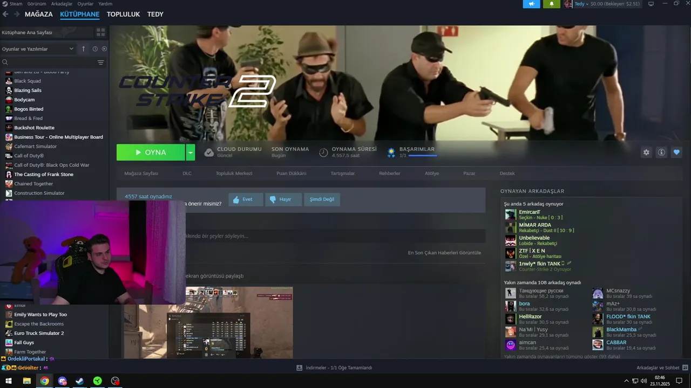The width and height of the screenshot is (691, 388).
Task: Click En Son Çıkan Haberleri Görüntüle link
Action: (444, 253)
